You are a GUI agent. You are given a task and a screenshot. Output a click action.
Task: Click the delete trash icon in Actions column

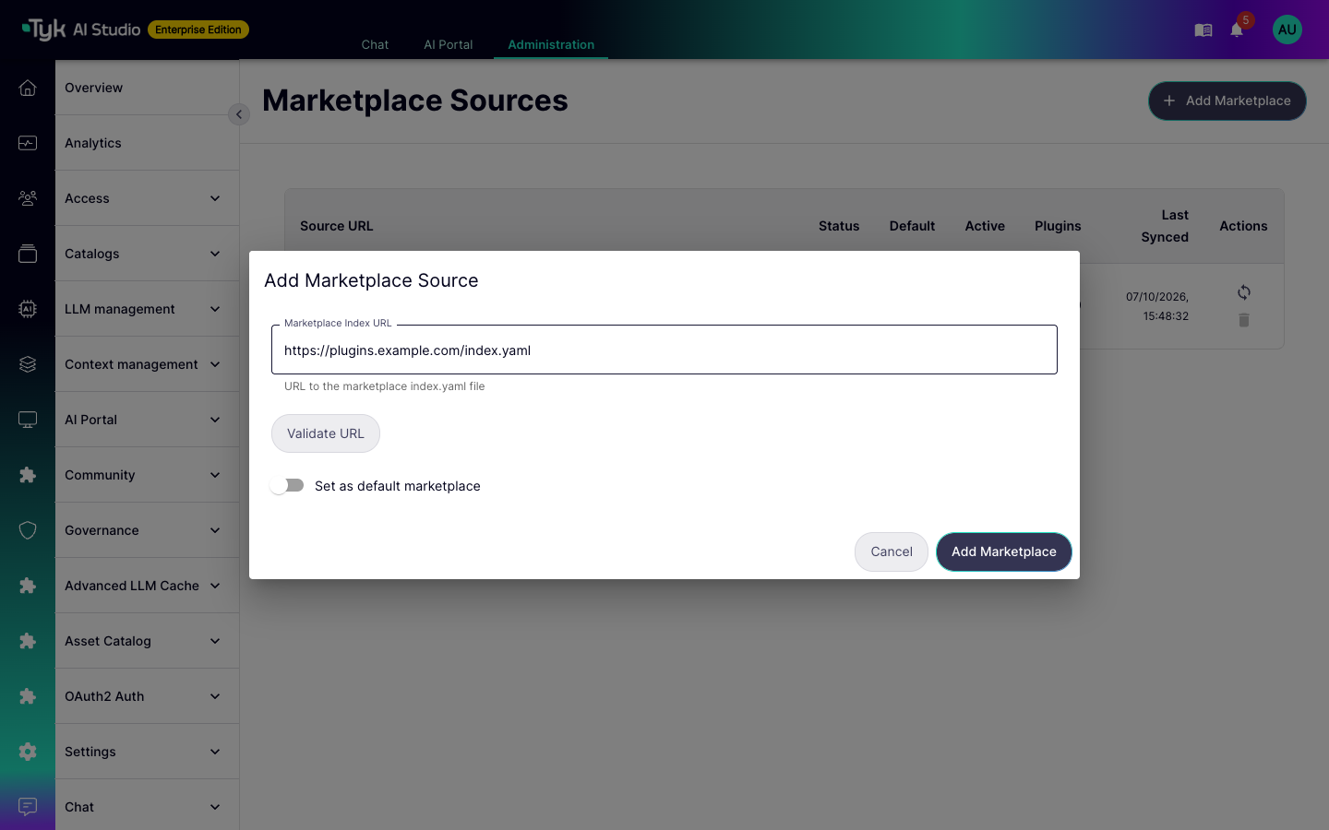1244,320
